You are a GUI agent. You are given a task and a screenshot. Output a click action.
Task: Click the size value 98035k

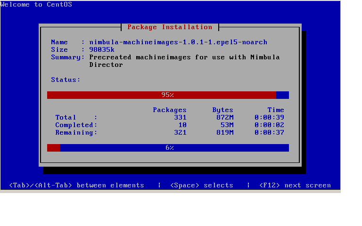102,50
